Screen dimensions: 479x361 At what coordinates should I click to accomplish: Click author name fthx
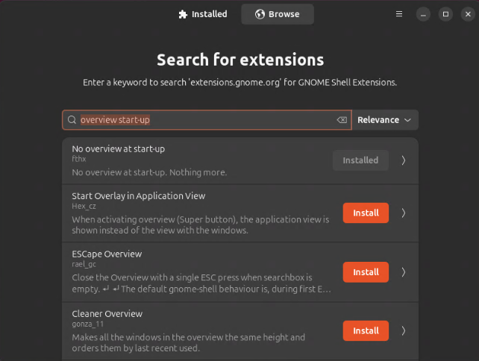79,159
